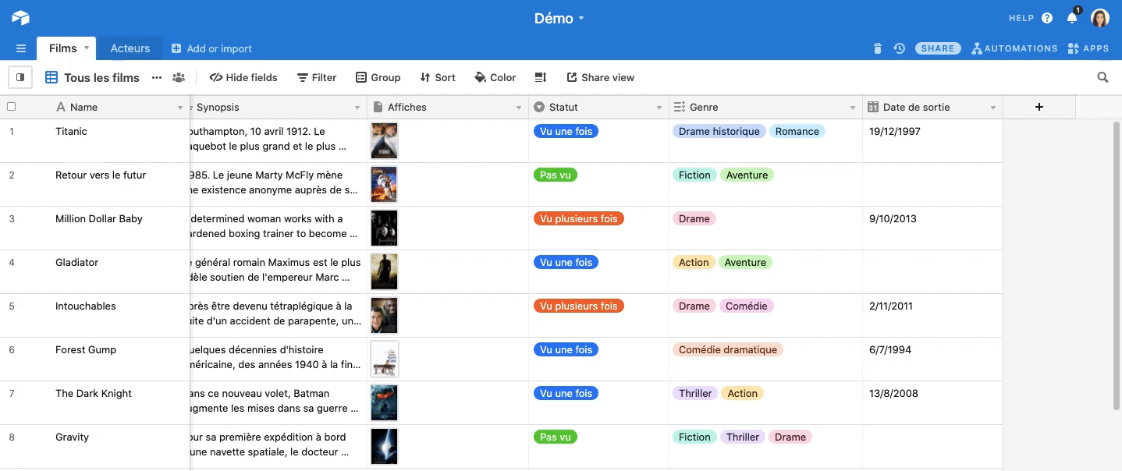The width and height of the screenshot is (1122, 471).
Task: Select the '6/7/1994' date cell
Action: coord(932,359)
